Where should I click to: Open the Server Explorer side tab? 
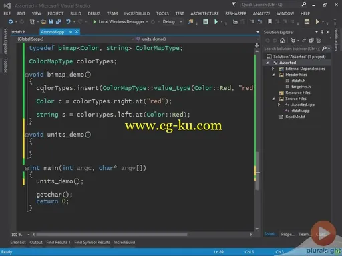(x=6, y=41)
